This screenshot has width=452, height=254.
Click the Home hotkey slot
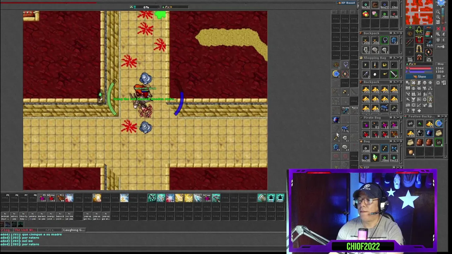click(x=345, y=110)
